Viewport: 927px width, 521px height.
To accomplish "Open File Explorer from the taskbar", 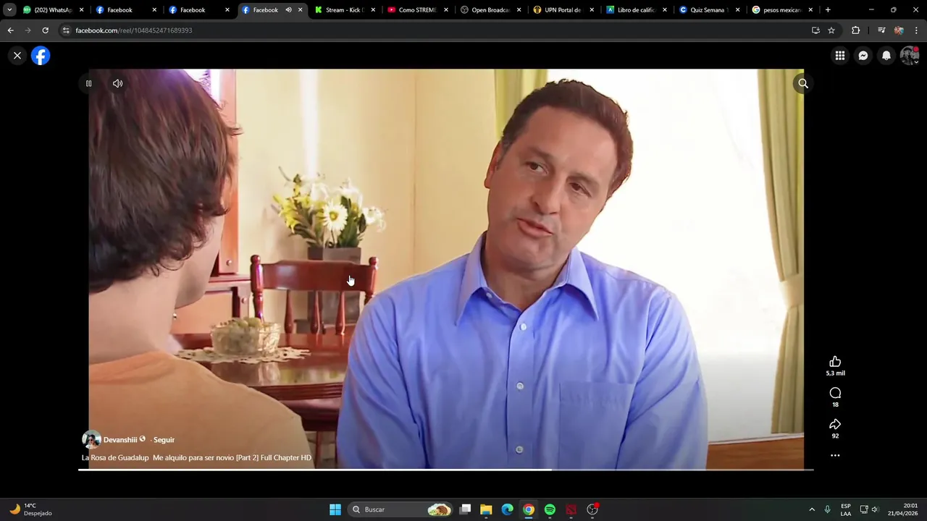I will (486, 509).
